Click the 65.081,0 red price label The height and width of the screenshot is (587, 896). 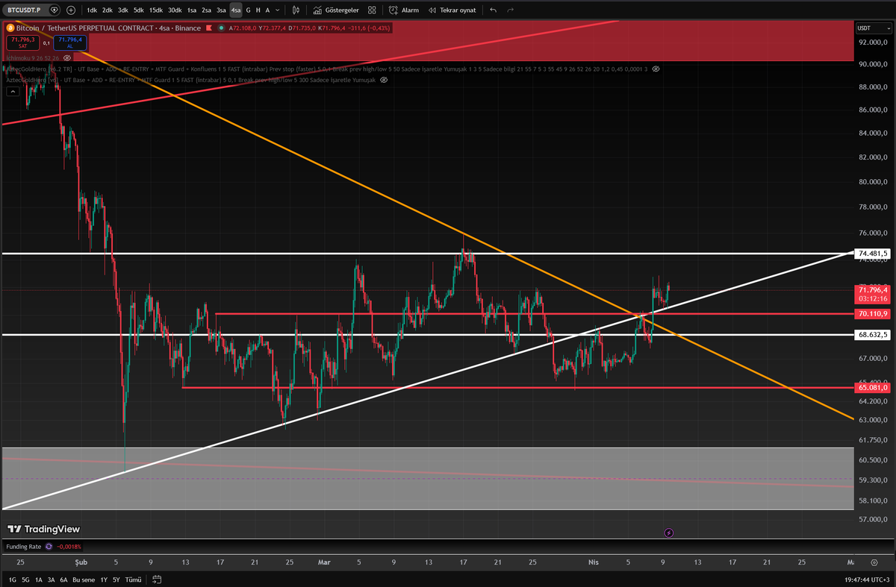[x=873, y=388]
